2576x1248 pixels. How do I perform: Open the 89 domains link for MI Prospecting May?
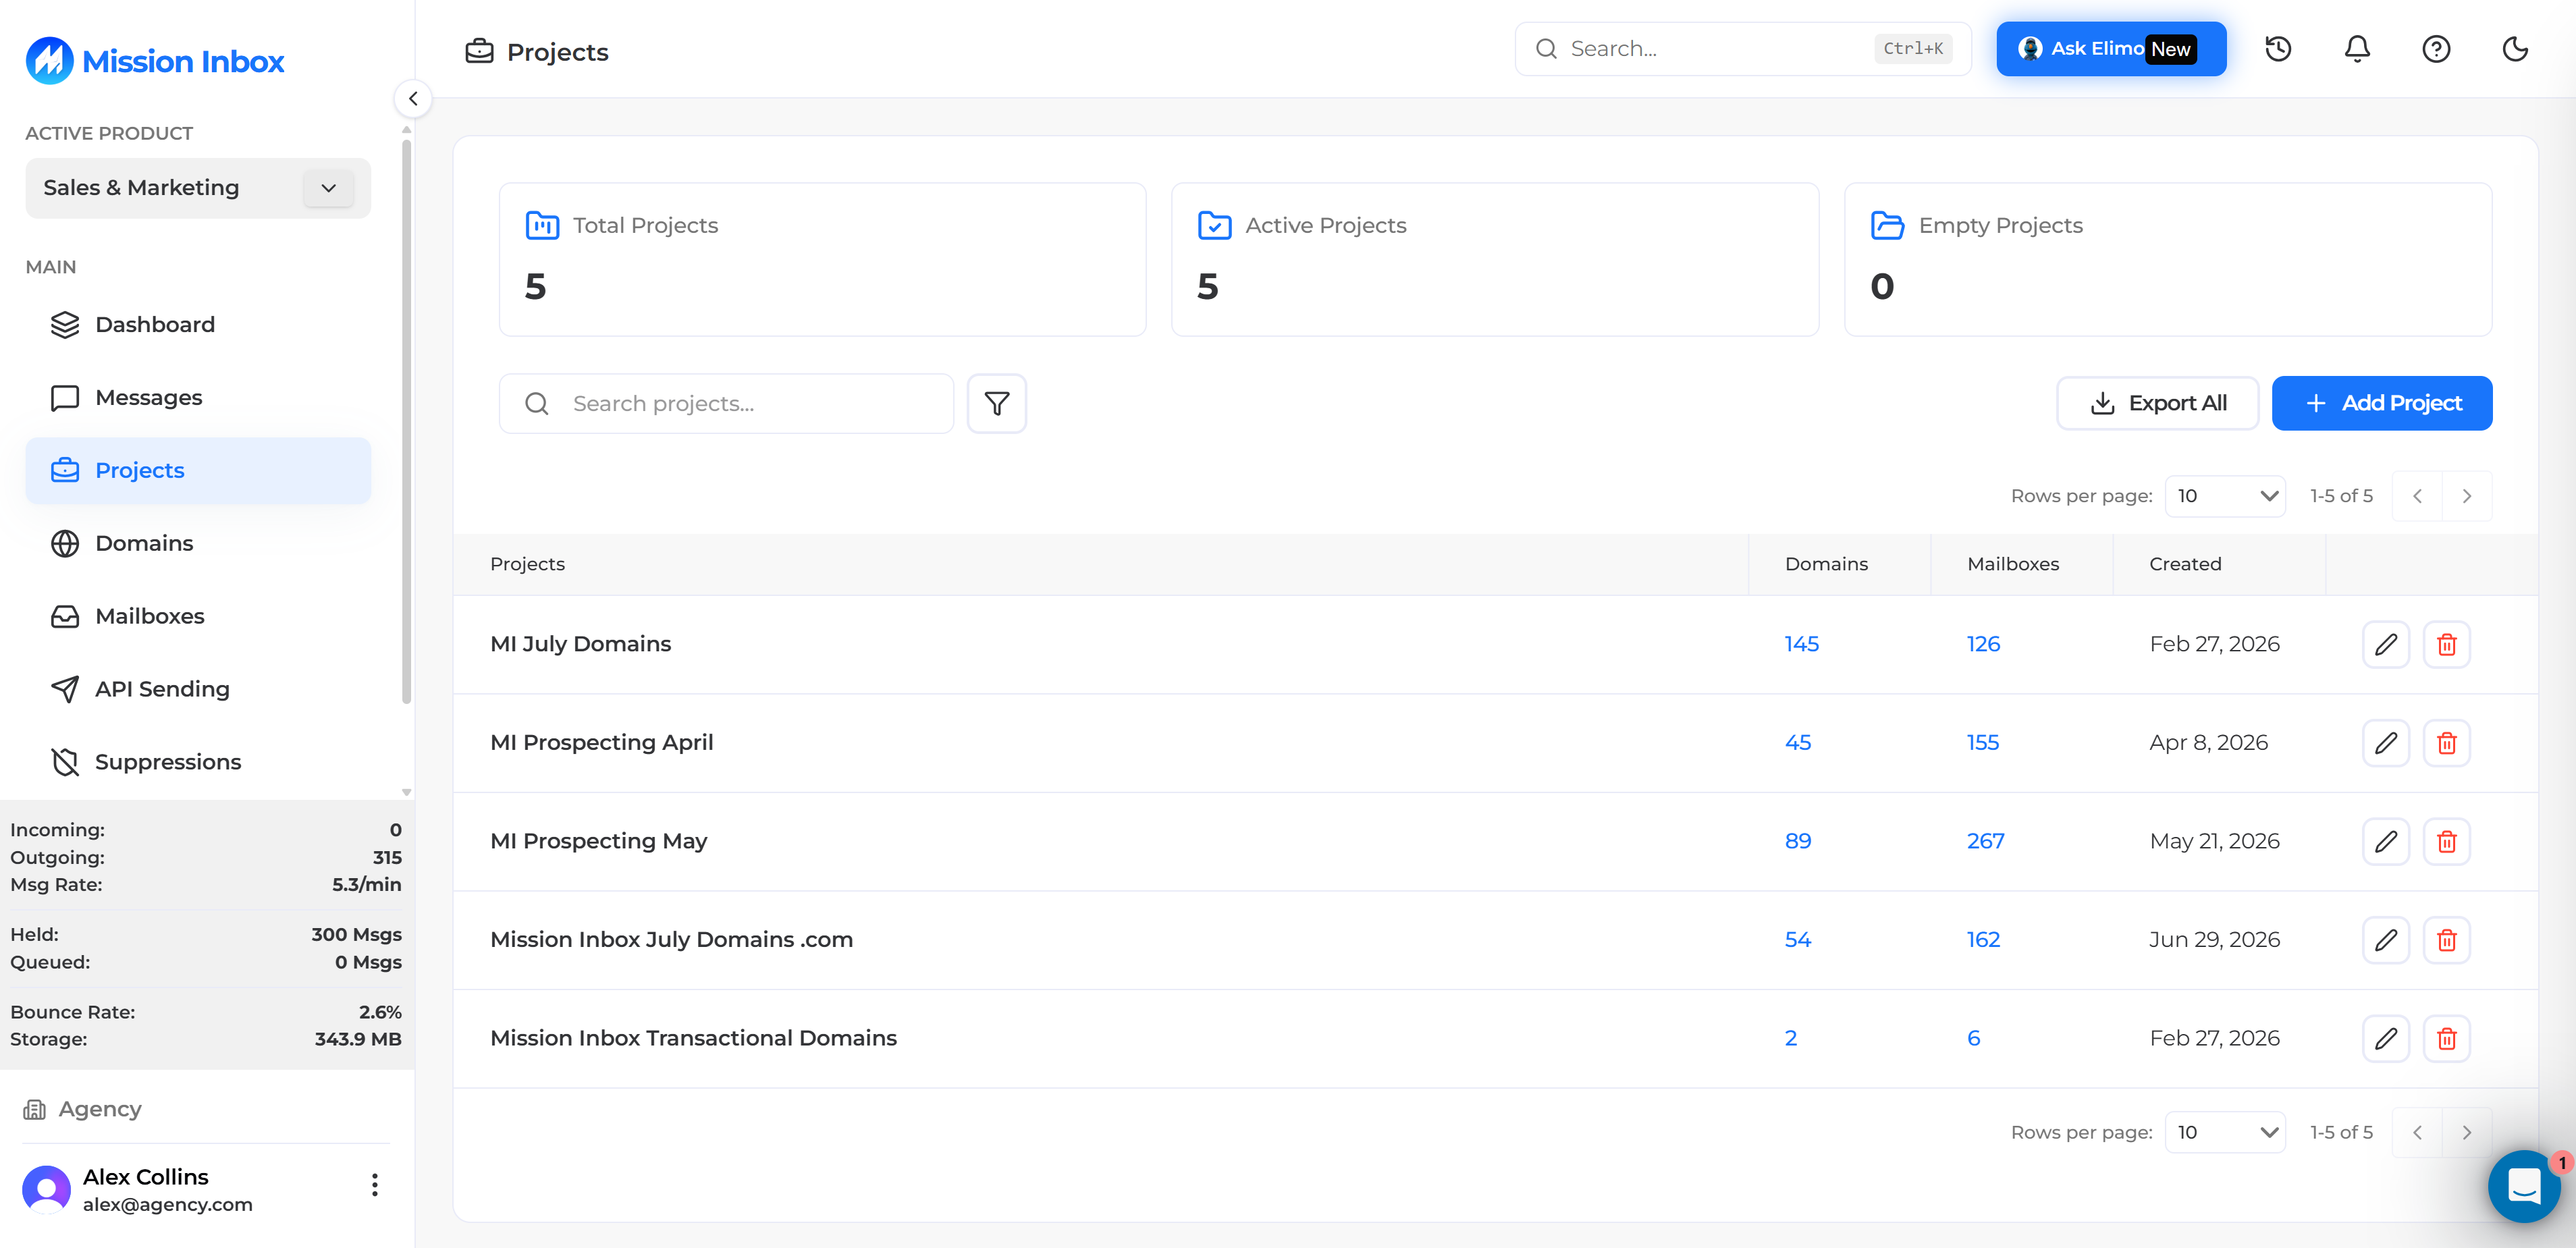pos(1797,842)
